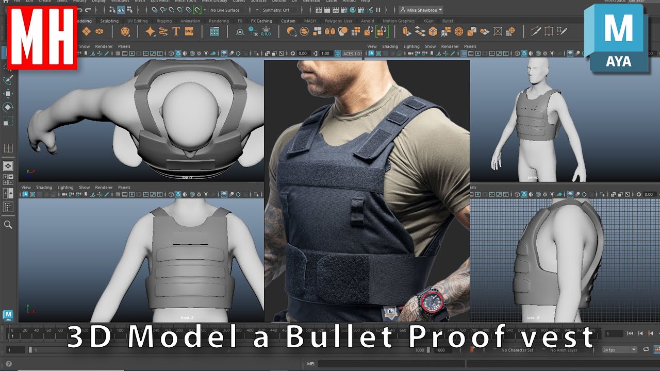Select the Rotate tool in toolbox

click(8, 107)
